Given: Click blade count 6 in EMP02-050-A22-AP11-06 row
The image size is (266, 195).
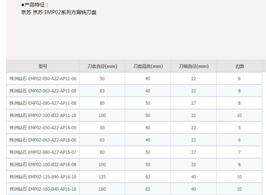Looking at the screenshot, I should [x=239, y=79].
